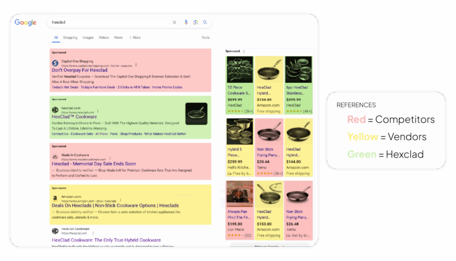The width and height of the screenshot is (456, 261).
Task: Switch to the Shopping tab
Action: tap(70, 38)
